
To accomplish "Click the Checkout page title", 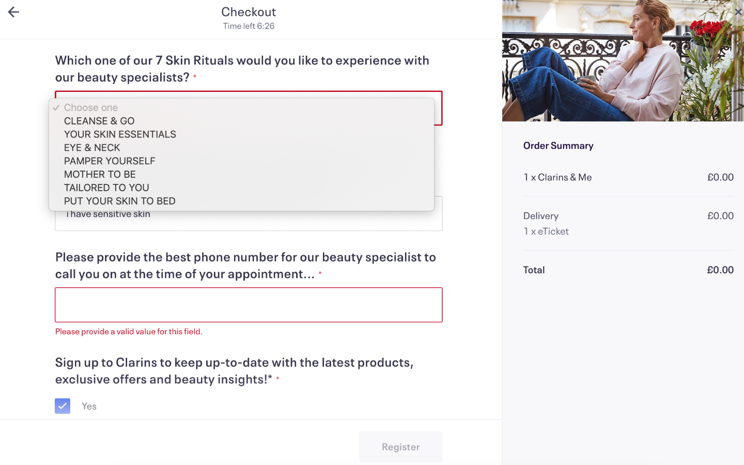I will 249,12.
